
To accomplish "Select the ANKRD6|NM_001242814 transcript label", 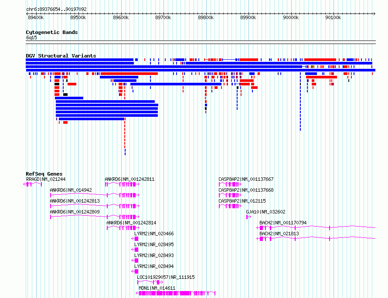I will pos(131,223).
